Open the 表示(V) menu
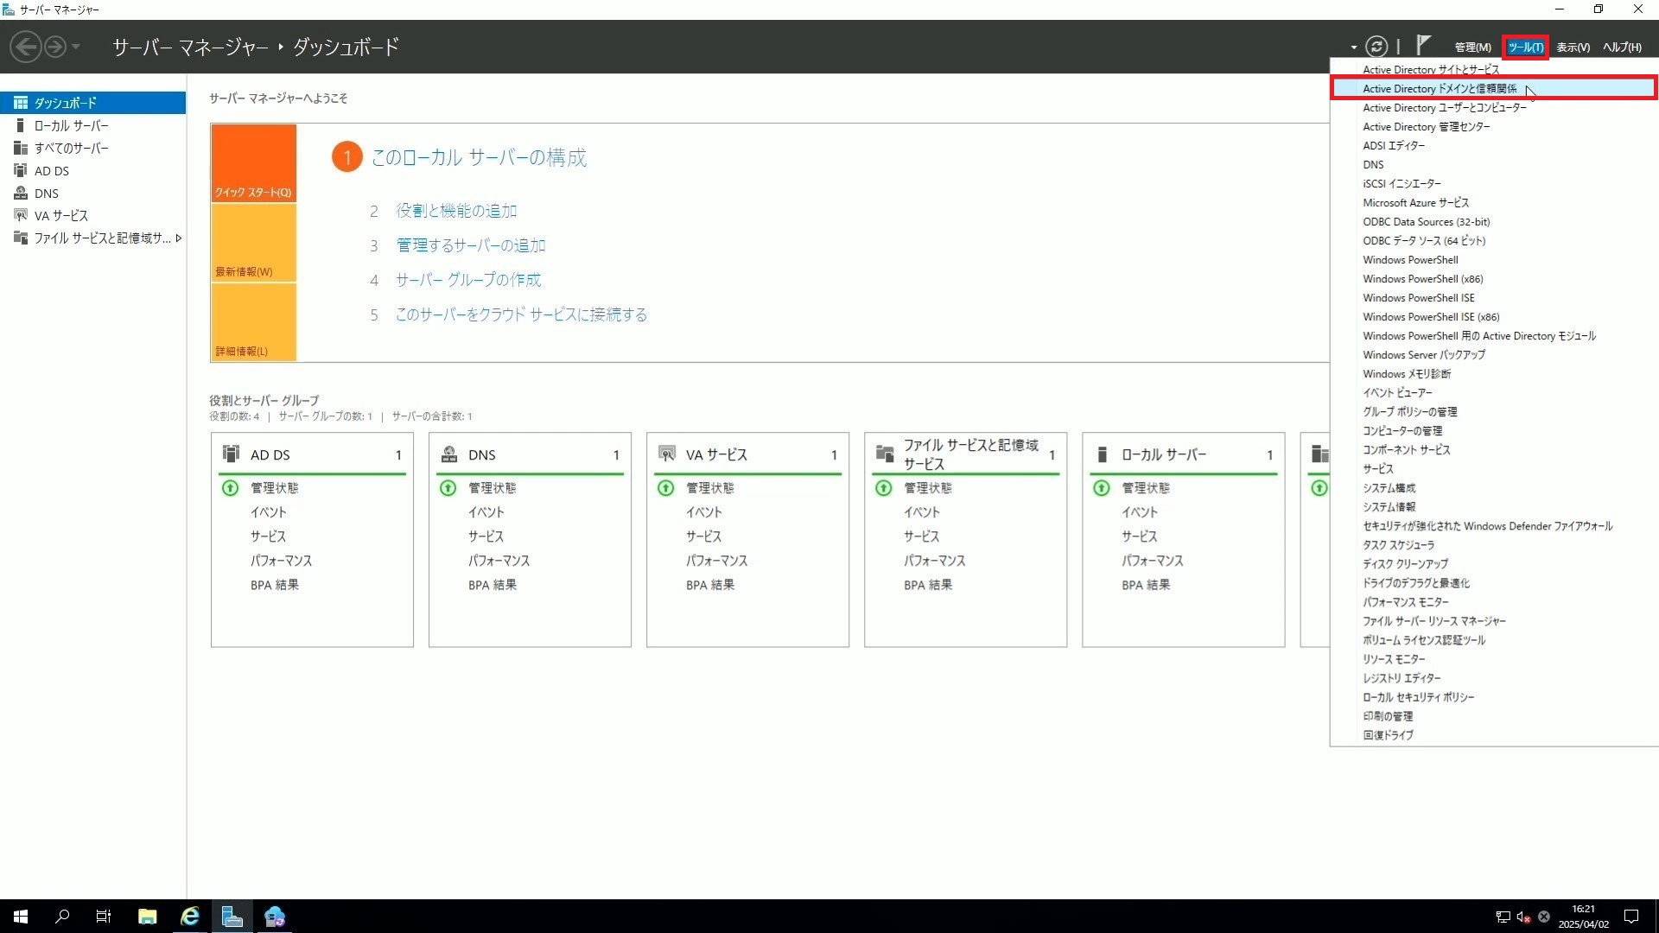This screenshot has width=1659, height=933. point(1573,48)
